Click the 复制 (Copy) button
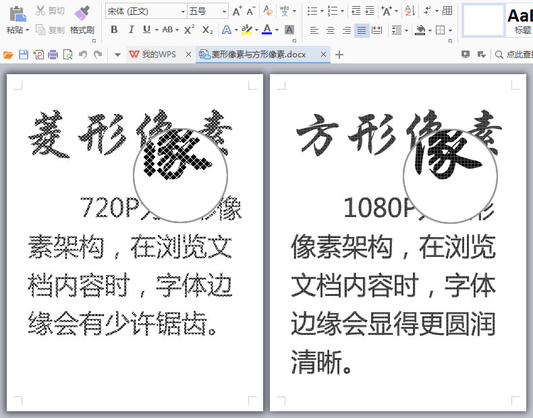This screenshot has height=418, width=533. 51,30
